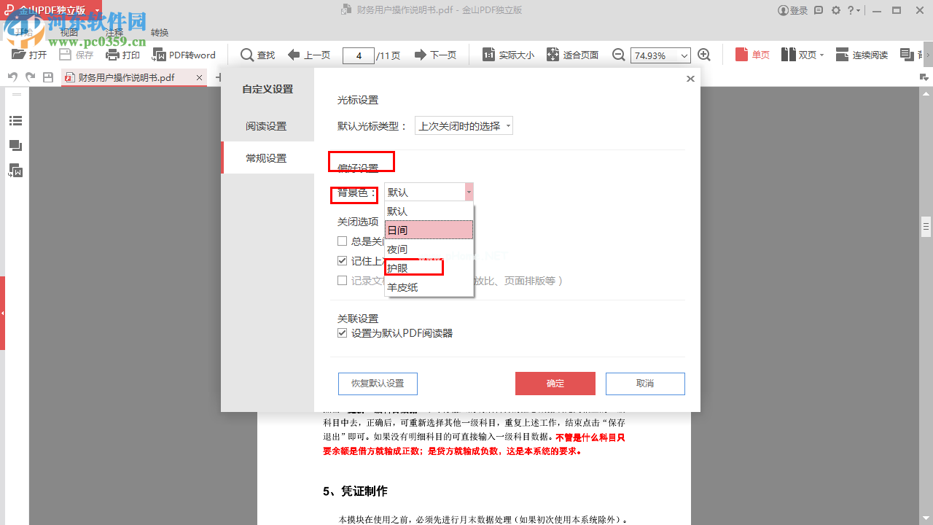933x525 pixels.
Task: Click the undo arrow icon
Action: [x=12, y=77]
